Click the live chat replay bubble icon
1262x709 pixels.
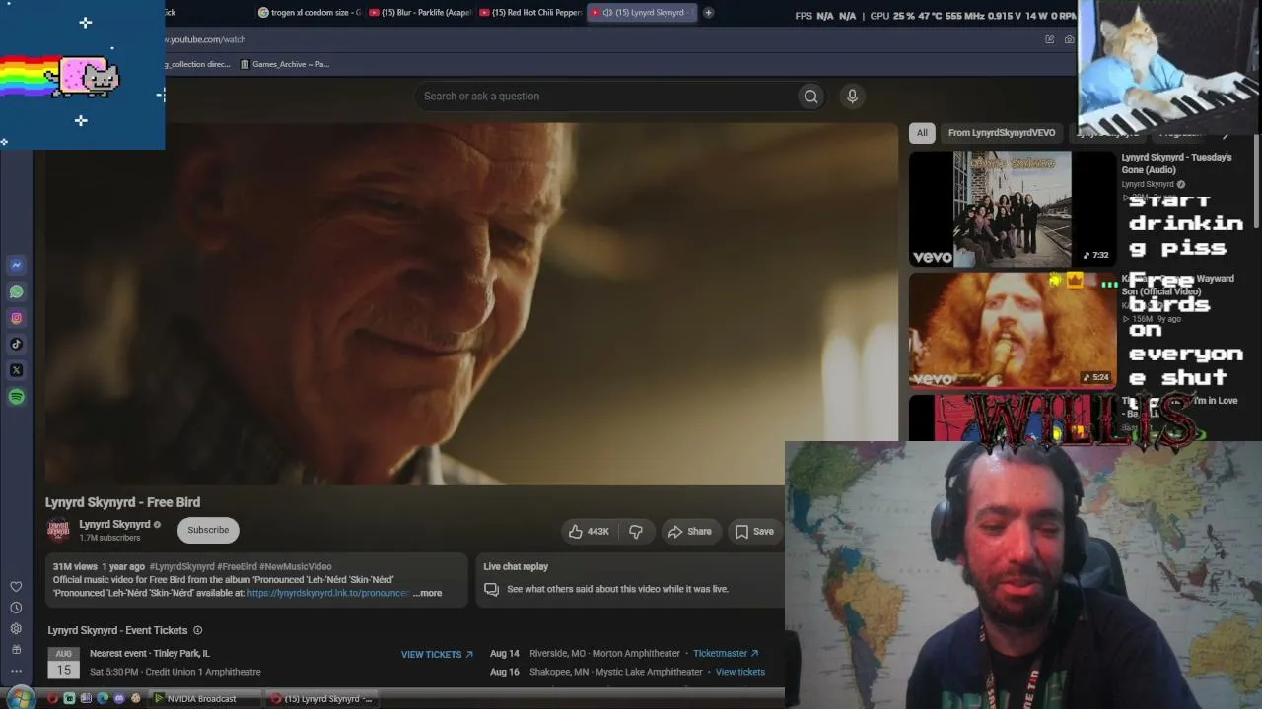click(x=491, y=589)
